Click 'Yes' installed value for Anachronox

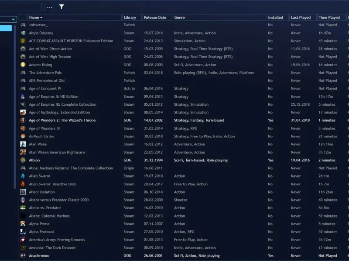tap(270, 256)
